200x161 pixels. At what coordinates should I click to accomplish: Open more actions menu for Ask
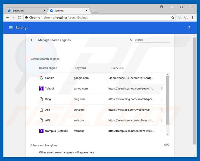(x=162, y=110)
